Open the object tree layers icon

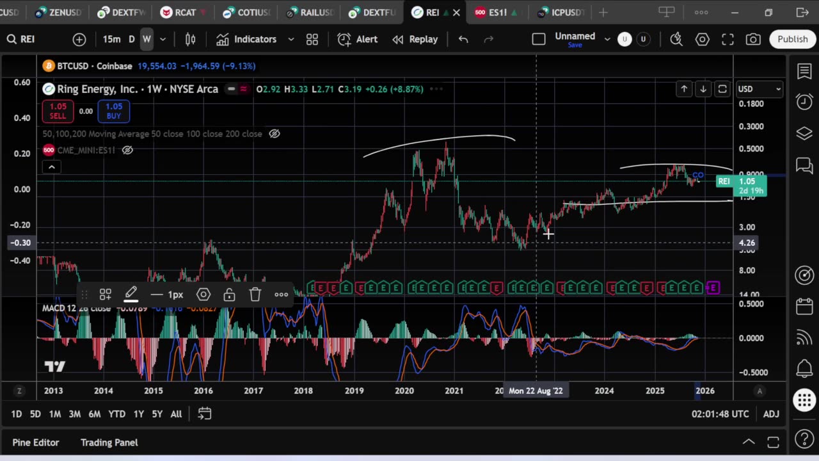(804, 134)
